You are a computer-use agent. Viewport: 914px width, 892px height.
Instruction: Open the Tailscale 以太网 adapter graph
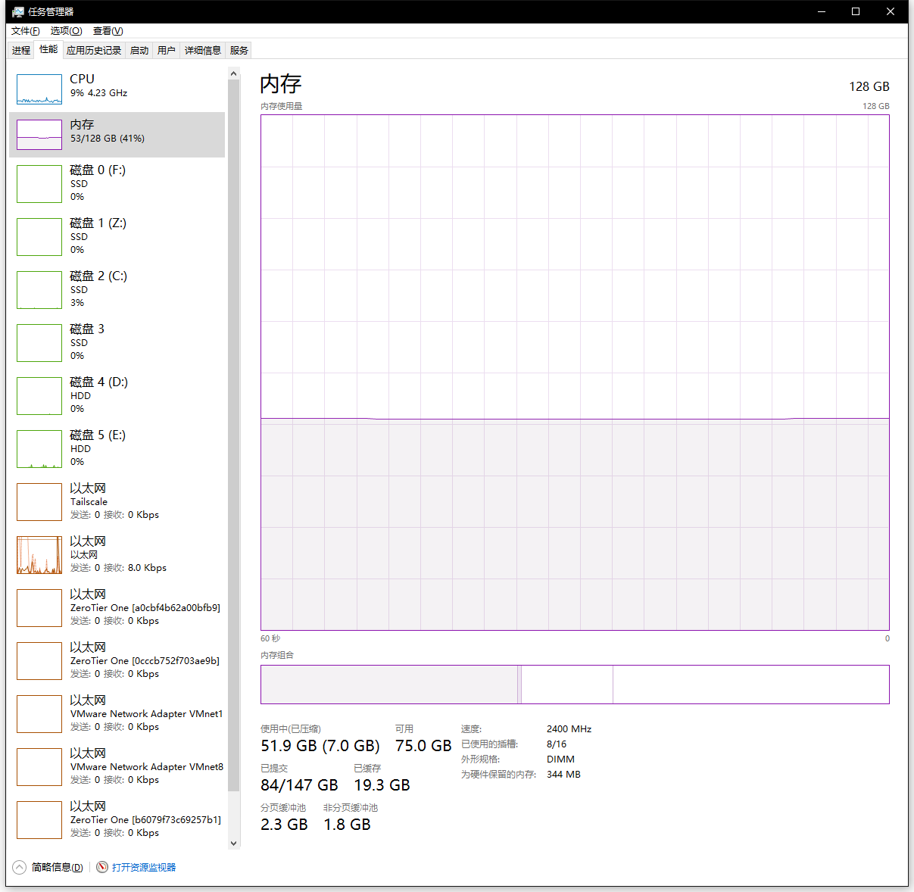point(114,501)
